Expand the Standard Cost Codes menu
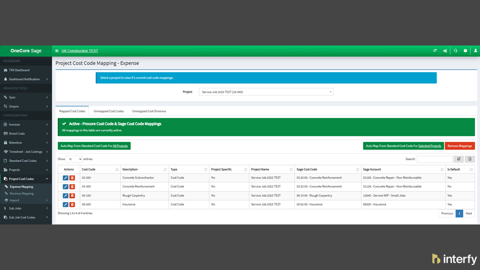Image resolution: width=480 pixels, height=270 pixels. pos(26,160)
